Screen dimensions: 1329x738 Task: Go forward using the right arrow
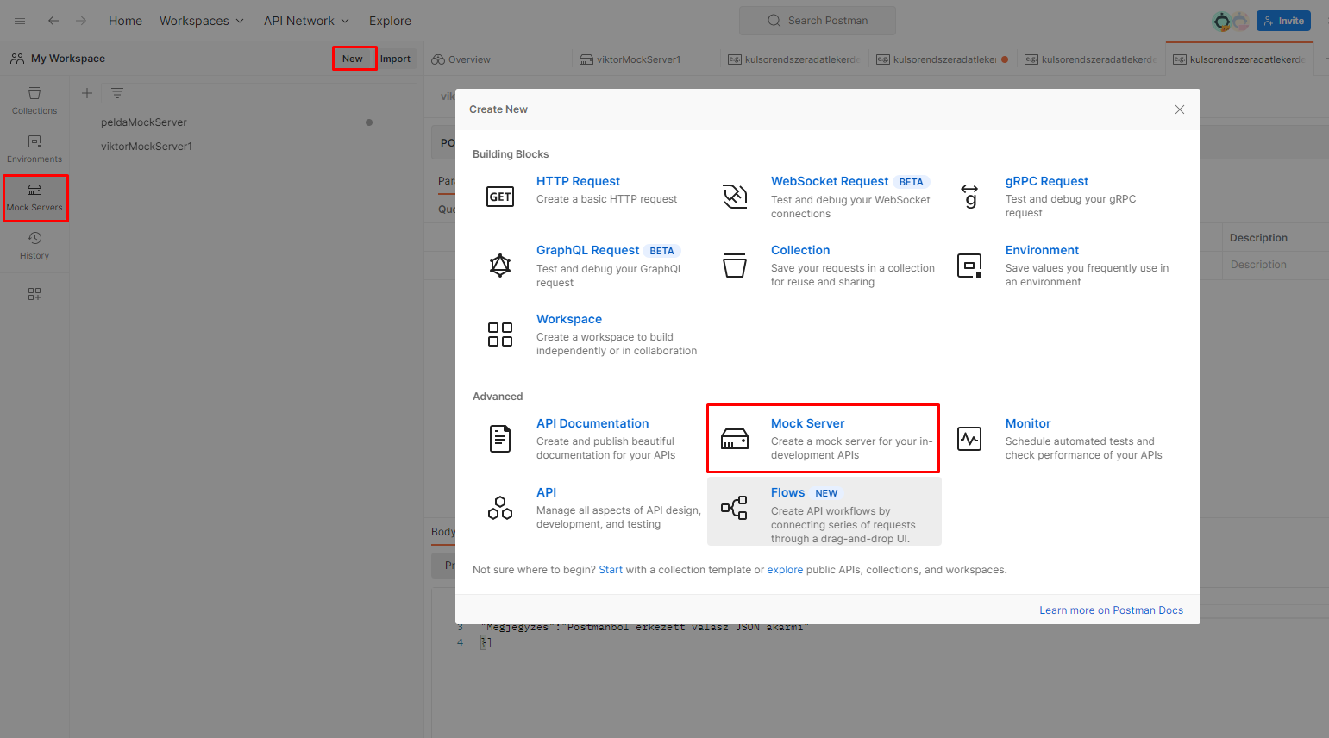pos(81,21)
